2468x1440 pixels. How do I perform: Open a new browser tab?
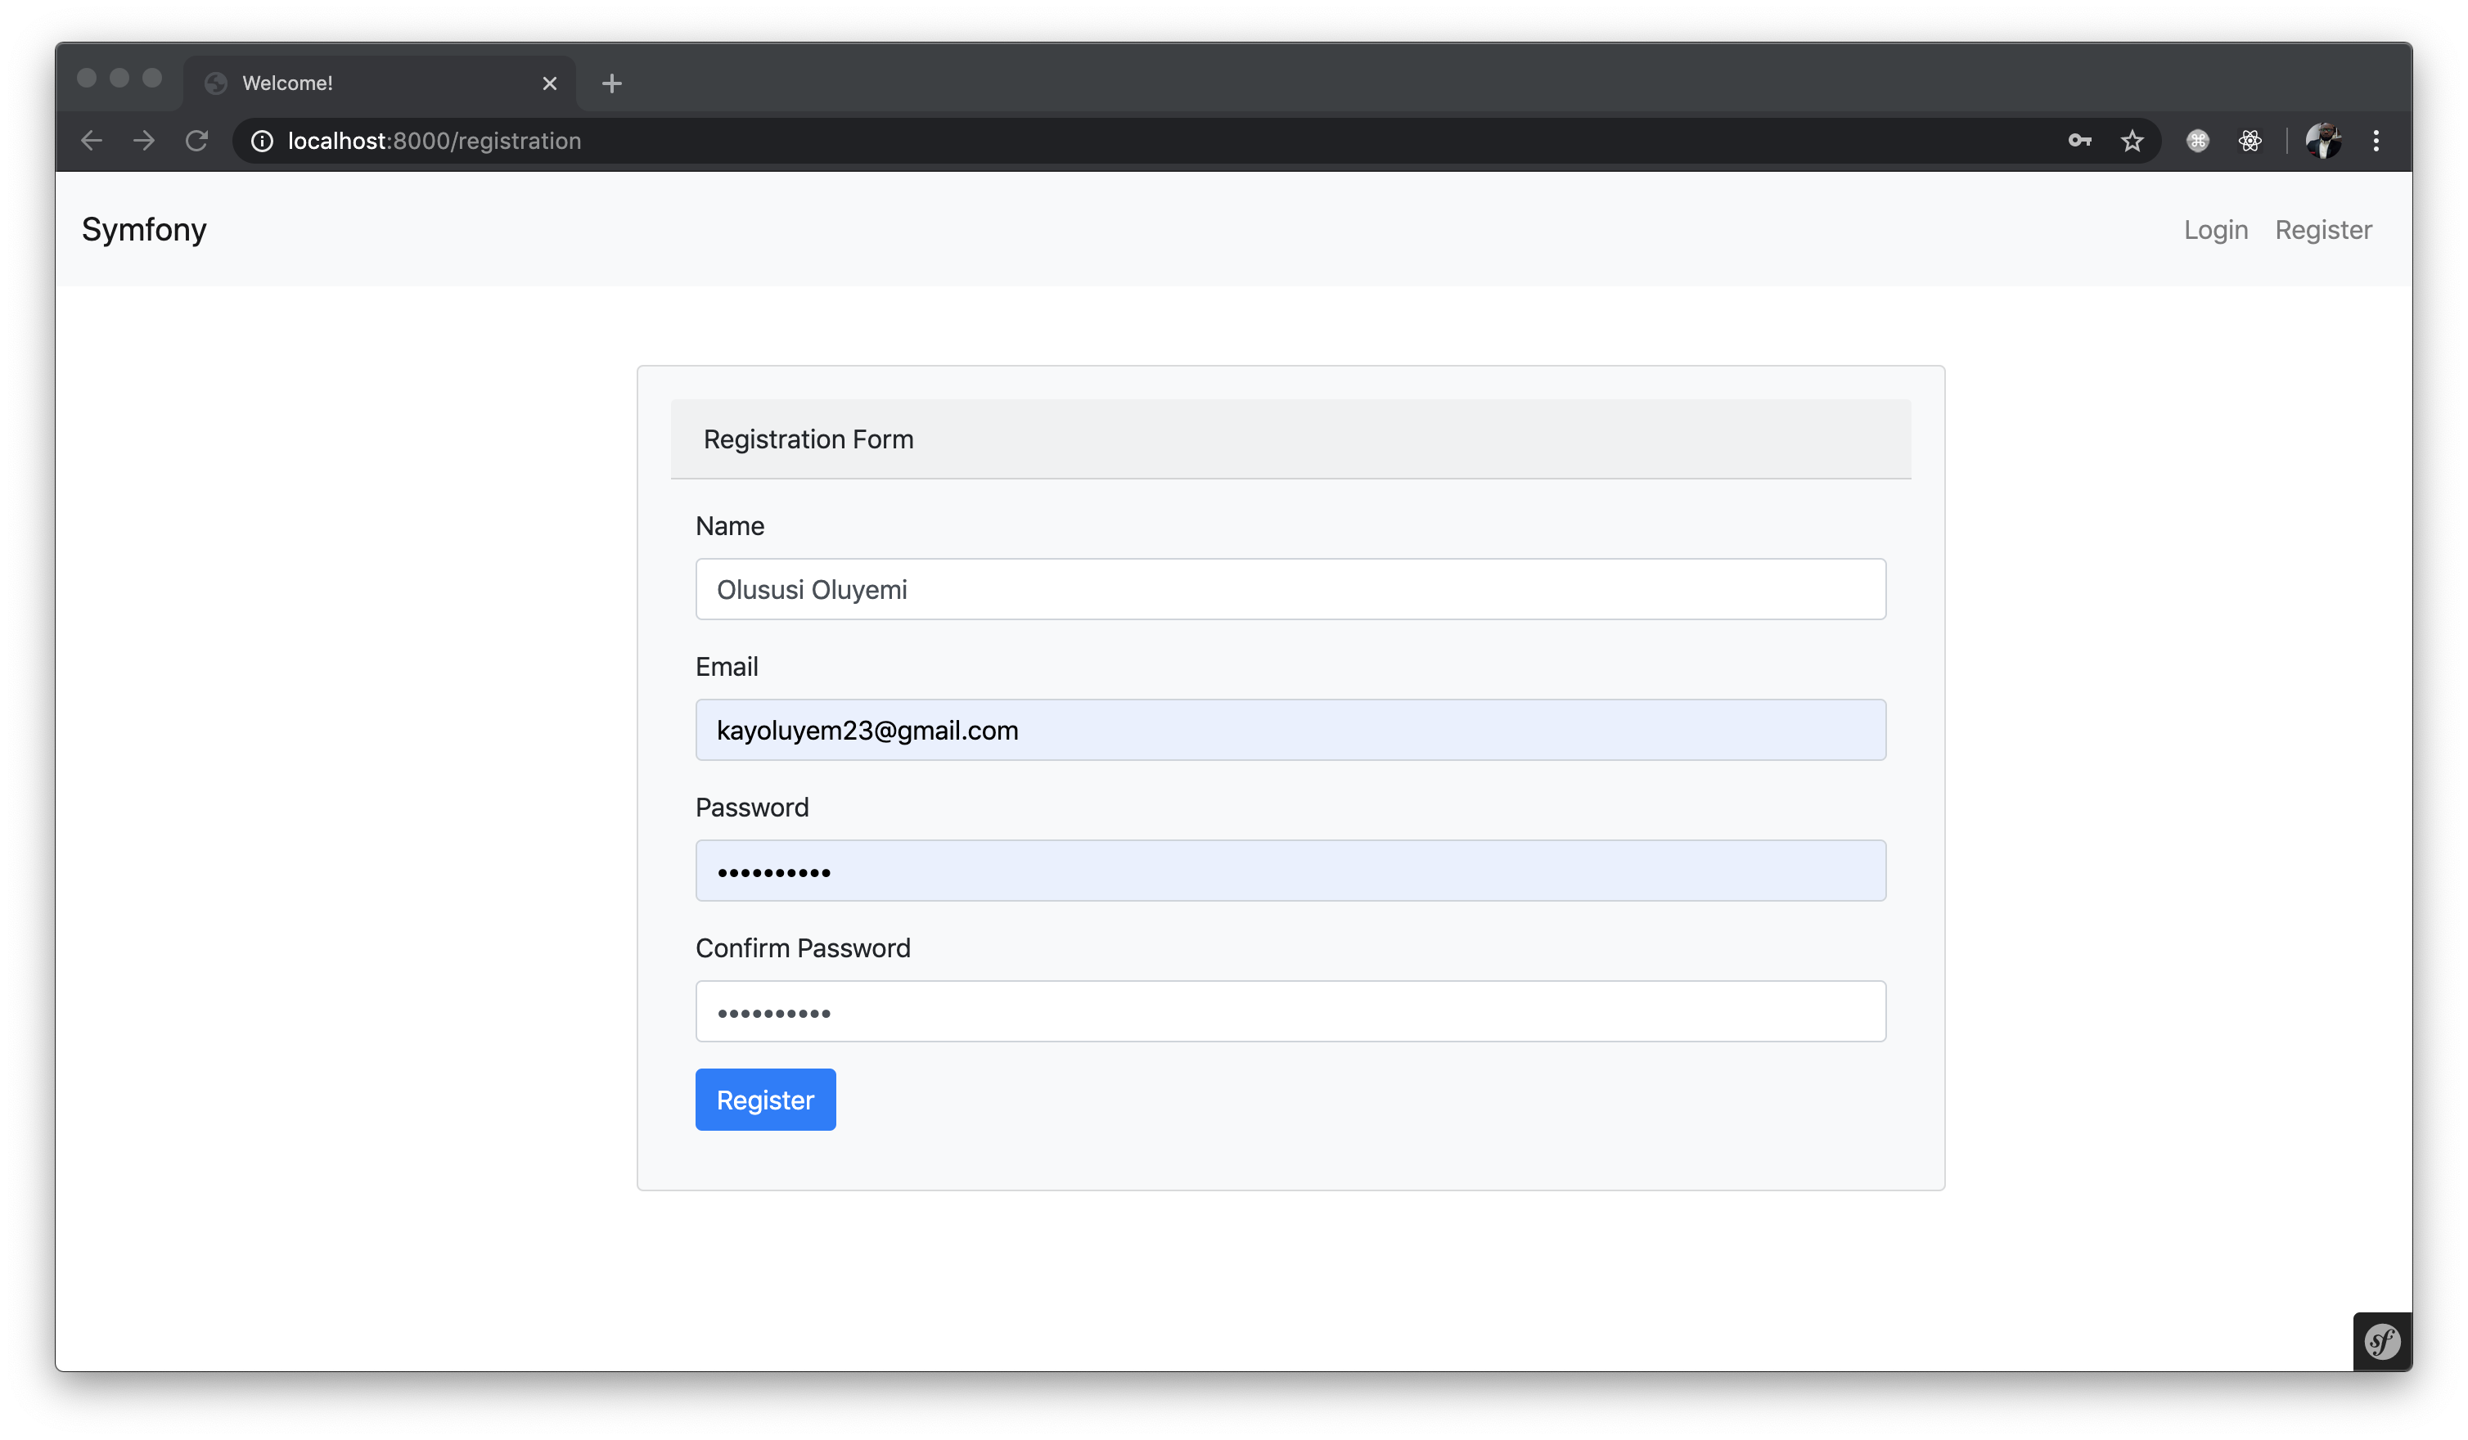coord(612,83)
